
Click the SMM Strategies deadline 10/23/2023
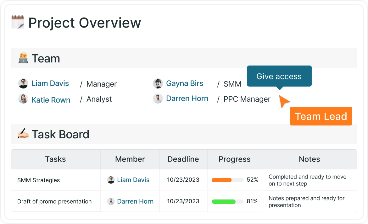pyautogui.click(x=183, y=180)
